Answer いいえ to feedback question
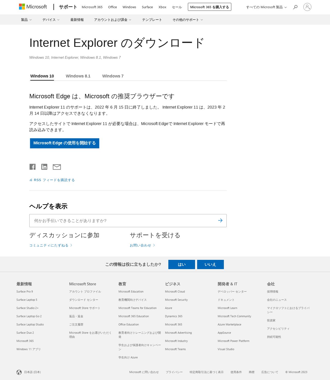 (210, 264)
